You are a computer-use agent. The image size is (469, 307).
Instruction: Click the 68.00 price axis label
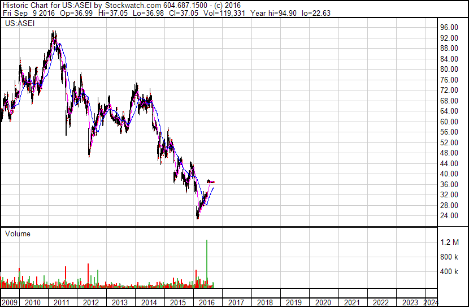click(449, 101)
